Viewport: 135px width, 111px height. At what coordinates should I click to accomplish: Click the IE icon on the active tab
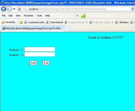pos(4,28)
